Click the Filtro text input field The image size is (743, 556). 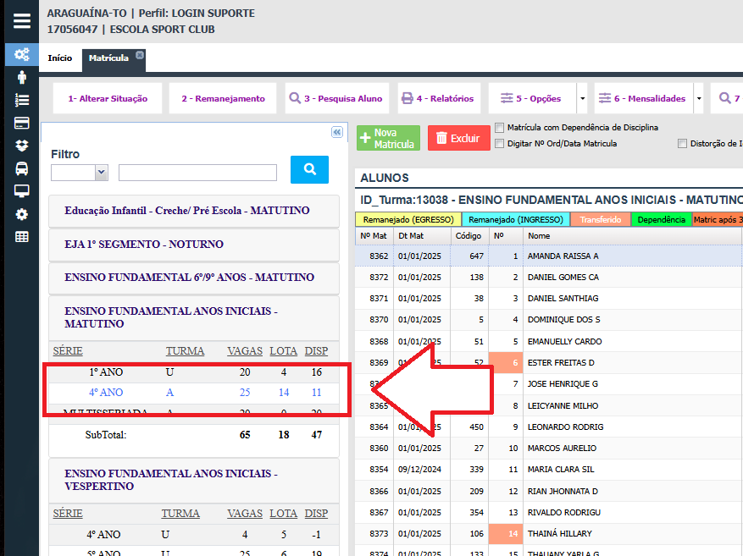[x=197, y=173]
